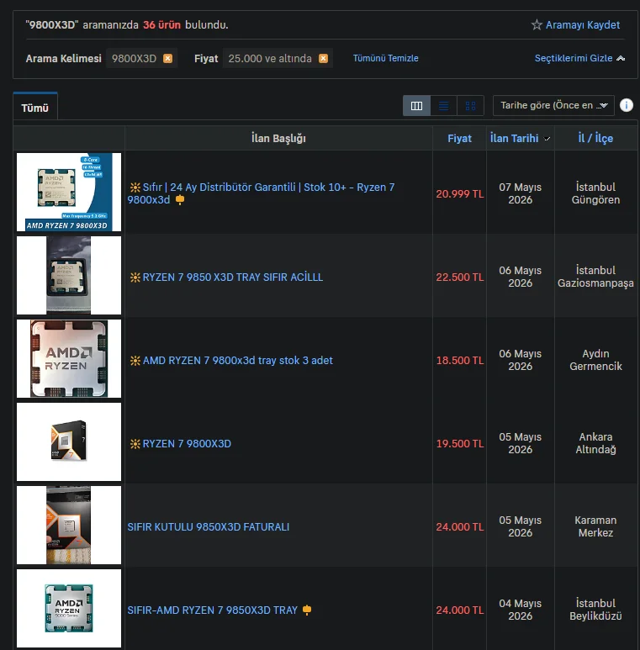Click sun icon before AMD RYZEN 7 9800x3d tray

tap(135, 361)
